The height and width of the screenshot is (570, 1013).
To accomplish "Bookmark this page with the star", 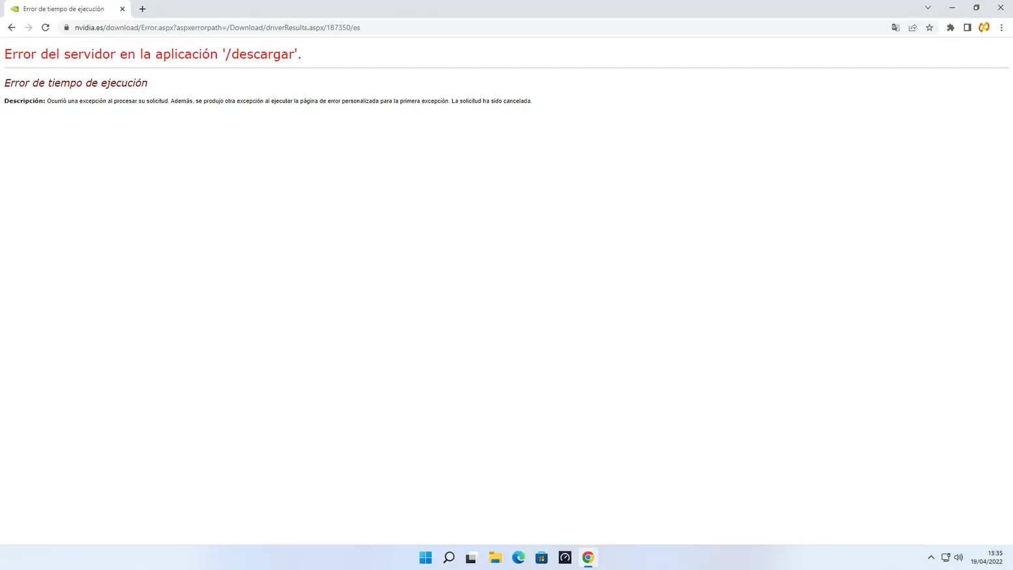I will 930,27.
